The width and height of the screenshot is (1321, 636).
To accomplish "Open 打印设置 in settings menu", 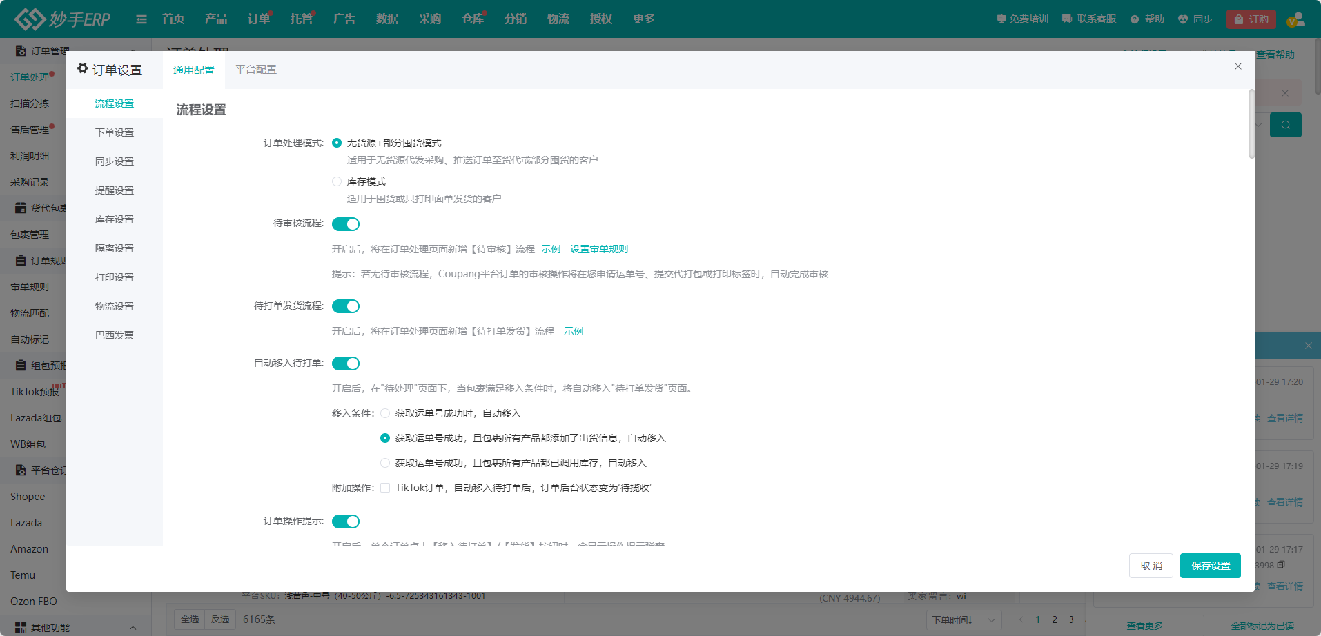I will (x=115, y=277).
